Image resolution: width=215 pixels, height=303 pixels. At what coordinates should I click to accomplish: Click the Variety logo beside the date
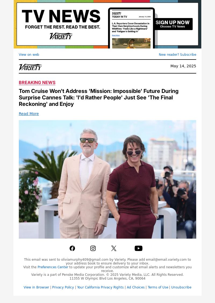coord(30,67)
